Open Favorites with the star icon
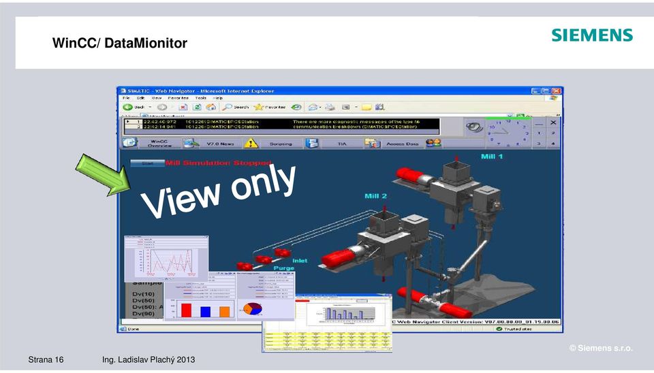The image size is (654, 373). click(x=270, y=107)
